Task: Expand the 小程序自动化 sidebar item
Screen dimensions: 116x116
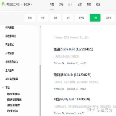Action: coord(11,62)
